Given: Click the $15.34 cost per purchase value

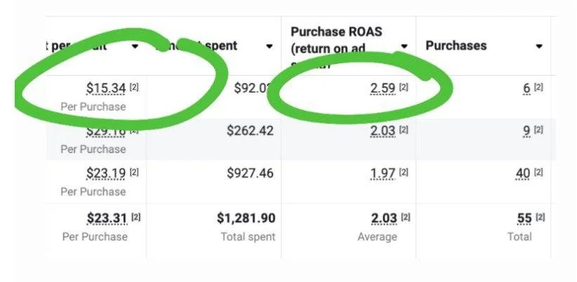Looking at the screenshot, I should click(x=106, y=88).
